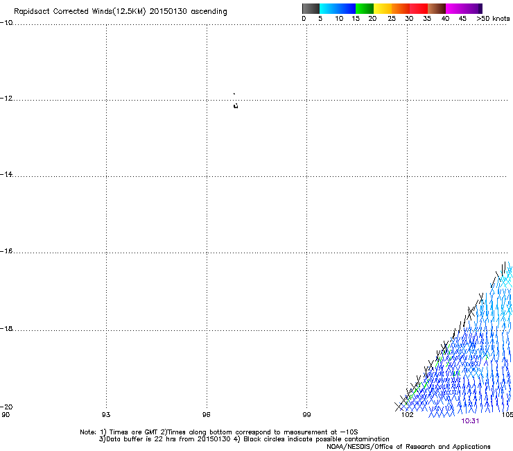Click the orange 25-30 knots color swatch

401,8
